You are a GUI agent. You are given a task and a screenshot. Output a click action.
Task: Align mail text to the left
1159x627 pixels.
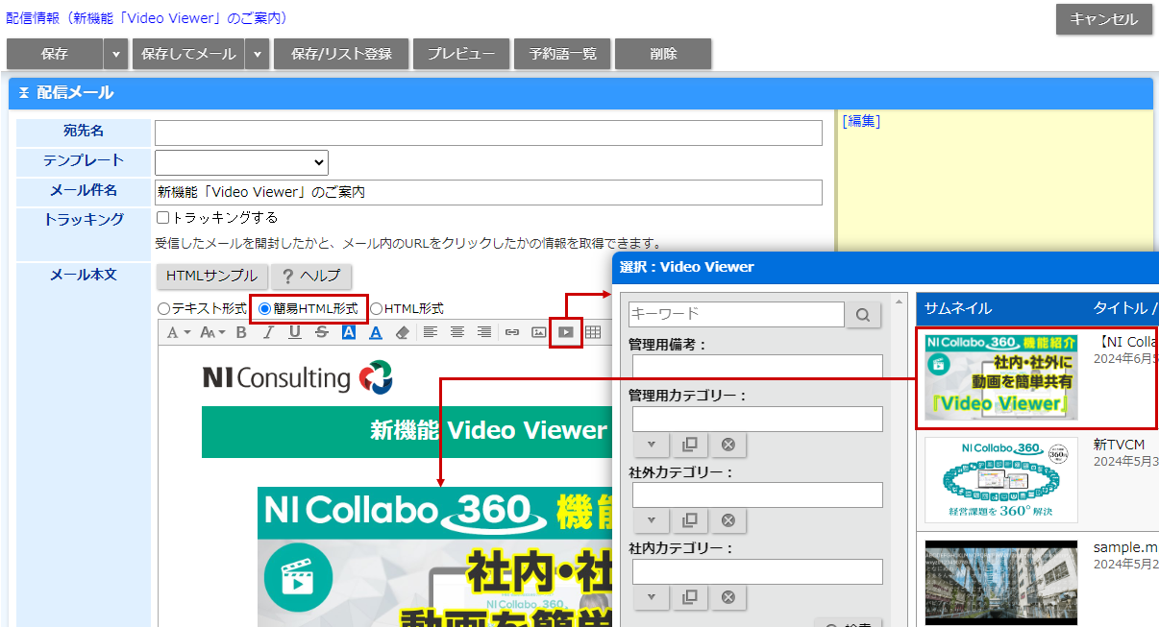(431, 332)
